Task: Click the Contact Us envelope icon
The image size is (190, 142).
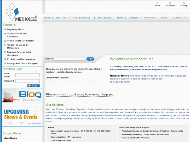Action: pos(170,3)
